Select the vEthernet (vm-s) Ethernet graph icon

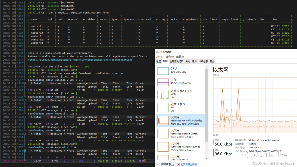[x=163, y=147]
